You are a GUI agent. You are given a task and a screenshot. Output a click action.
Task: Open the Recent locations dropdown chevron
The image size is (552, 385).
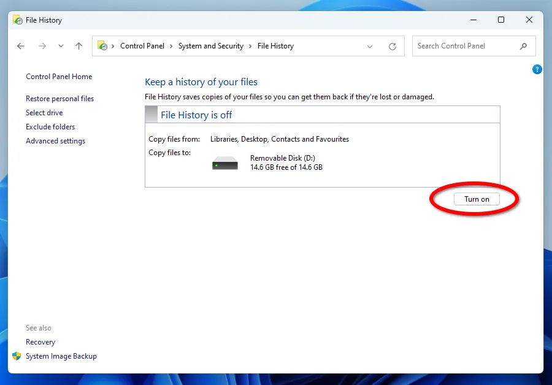(61, 46)
